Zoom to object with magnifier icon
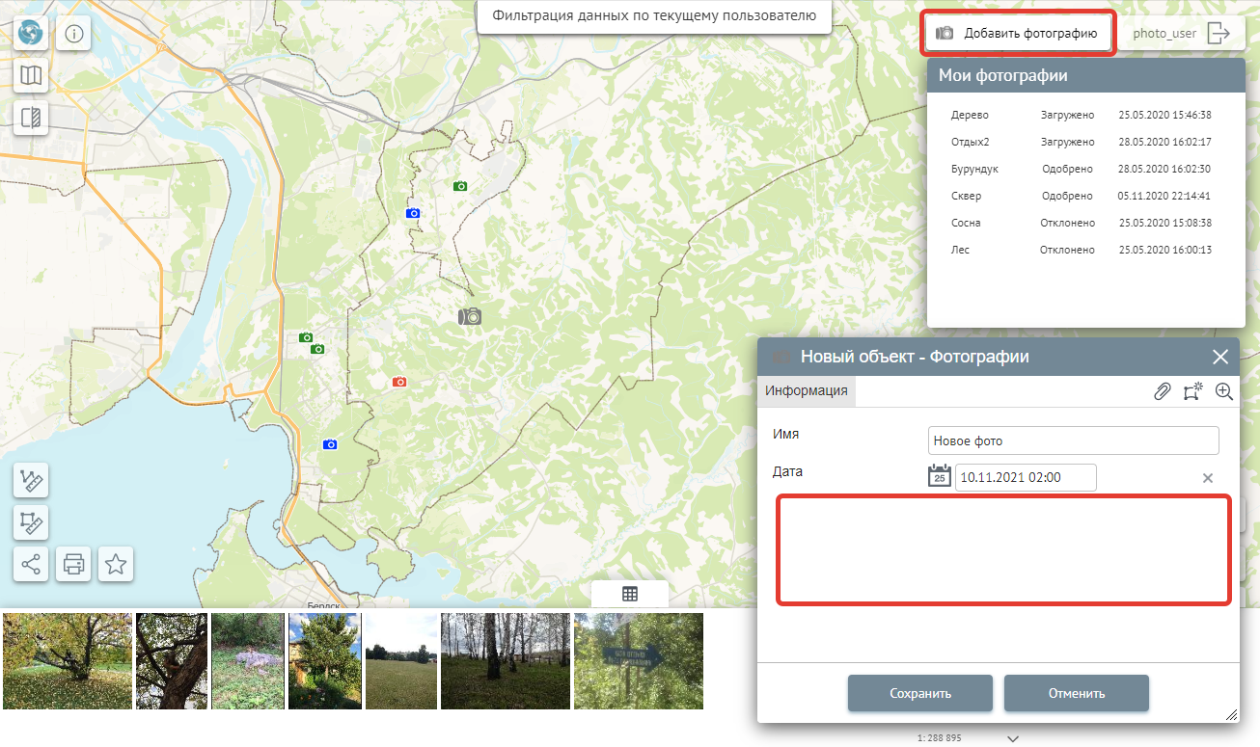Screen dimensions: 1260x747 tap(1224, 391)
